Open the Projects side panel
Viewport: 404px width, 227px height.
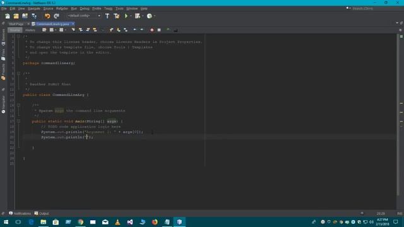3,73
